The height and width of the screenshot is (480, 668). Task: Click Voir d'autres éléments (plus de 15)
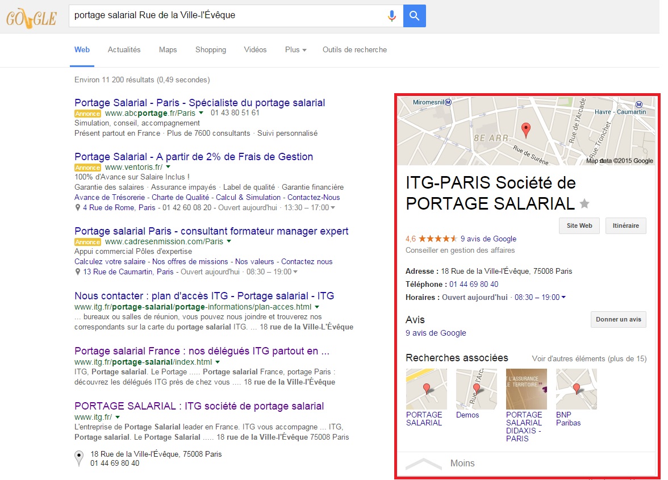coord(589,358)
